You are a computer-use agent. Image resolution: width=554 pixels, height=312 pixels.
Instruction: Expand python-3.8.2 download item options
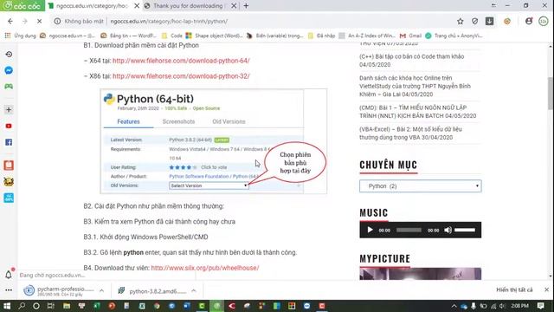(x=194, y=291)
